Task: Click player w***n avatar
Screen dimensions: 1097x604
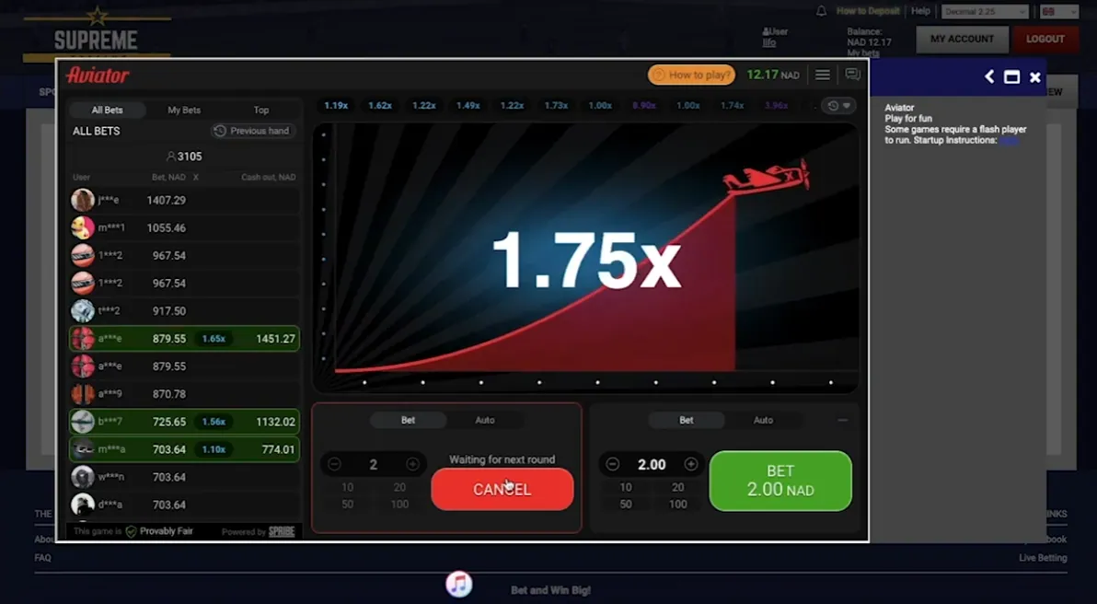Action: (x=83, y=477)
